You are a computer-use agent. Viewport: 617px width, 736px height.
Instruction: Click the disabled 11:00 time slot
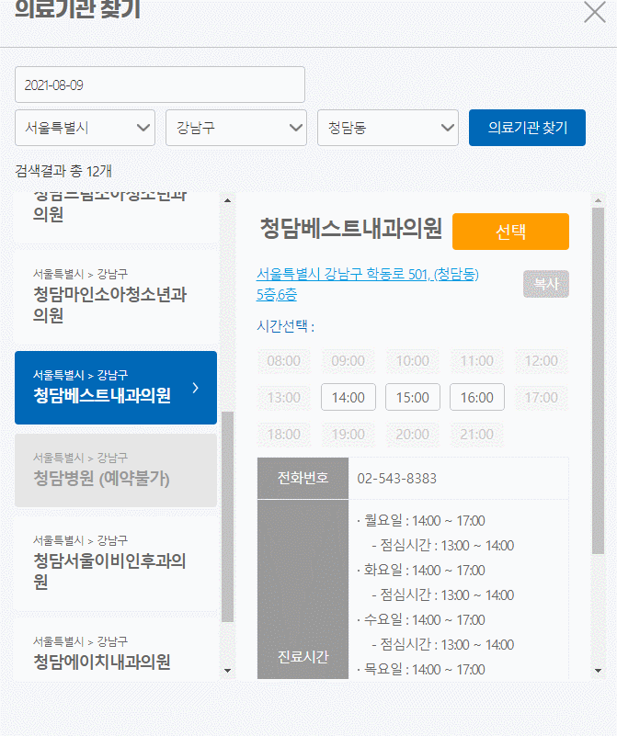point(476,360)
